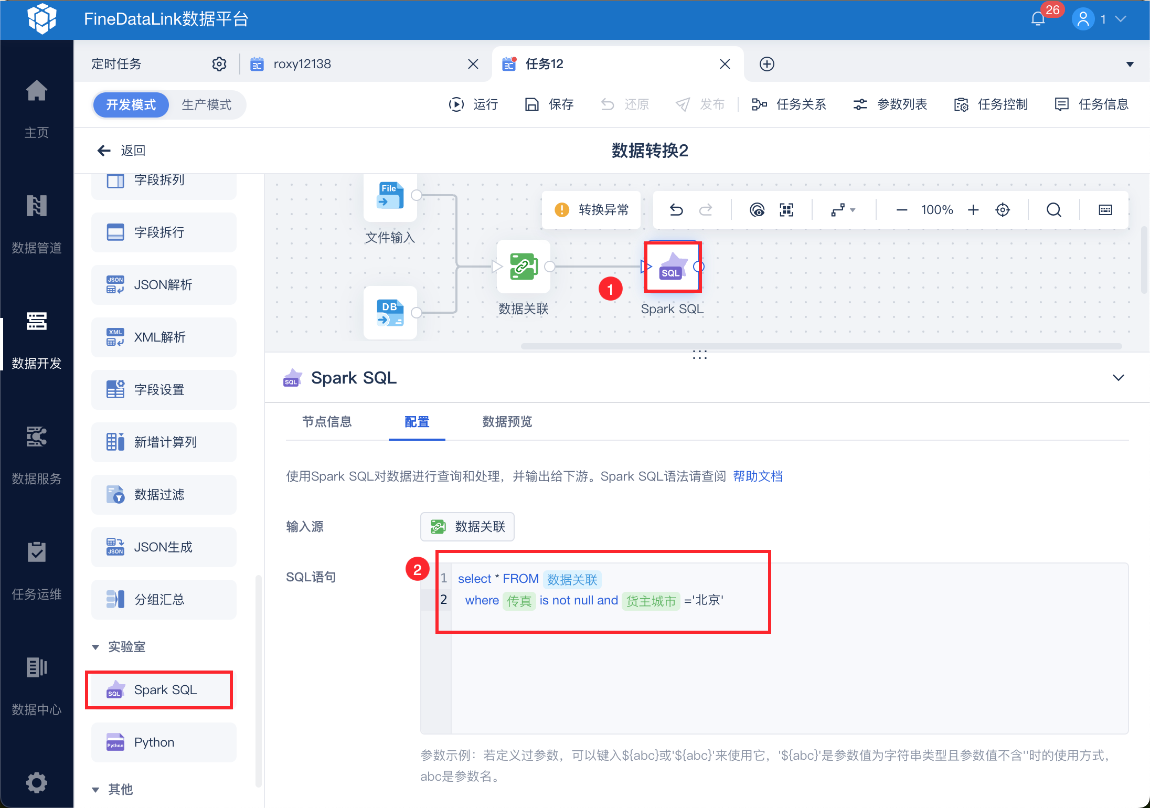The image size is (1150, 808).
Task: Switch to 生产模式 mode
Action: (x=206, y=105)
